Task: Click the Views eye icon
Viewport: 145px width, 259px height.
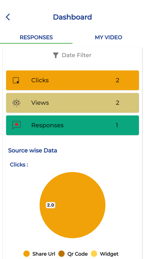Action: coord(16,103)
